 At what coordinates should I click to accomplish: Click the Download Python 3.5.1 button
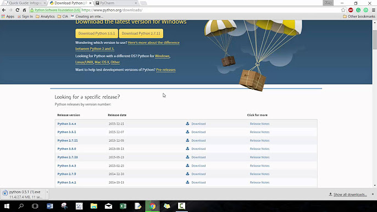tap(97, 34)
